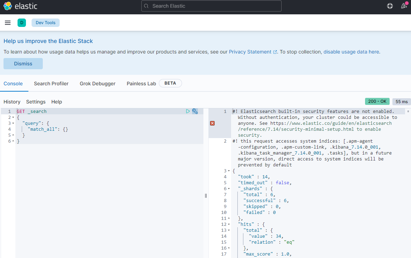Click the Elastic logo
The width and height of the screenshot is (411, 258).
point(20,6)
